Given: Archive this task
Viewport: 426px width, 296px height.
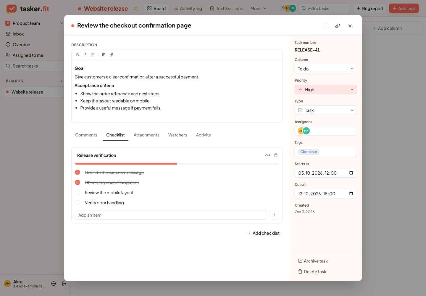Looking at the screenshot, I should (x=313, y=261).
